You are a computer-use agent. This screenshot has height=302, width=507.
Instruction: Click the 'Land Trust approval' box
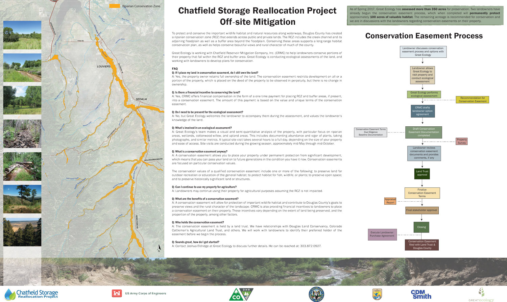pyautogui.click(x=422, y=173)
